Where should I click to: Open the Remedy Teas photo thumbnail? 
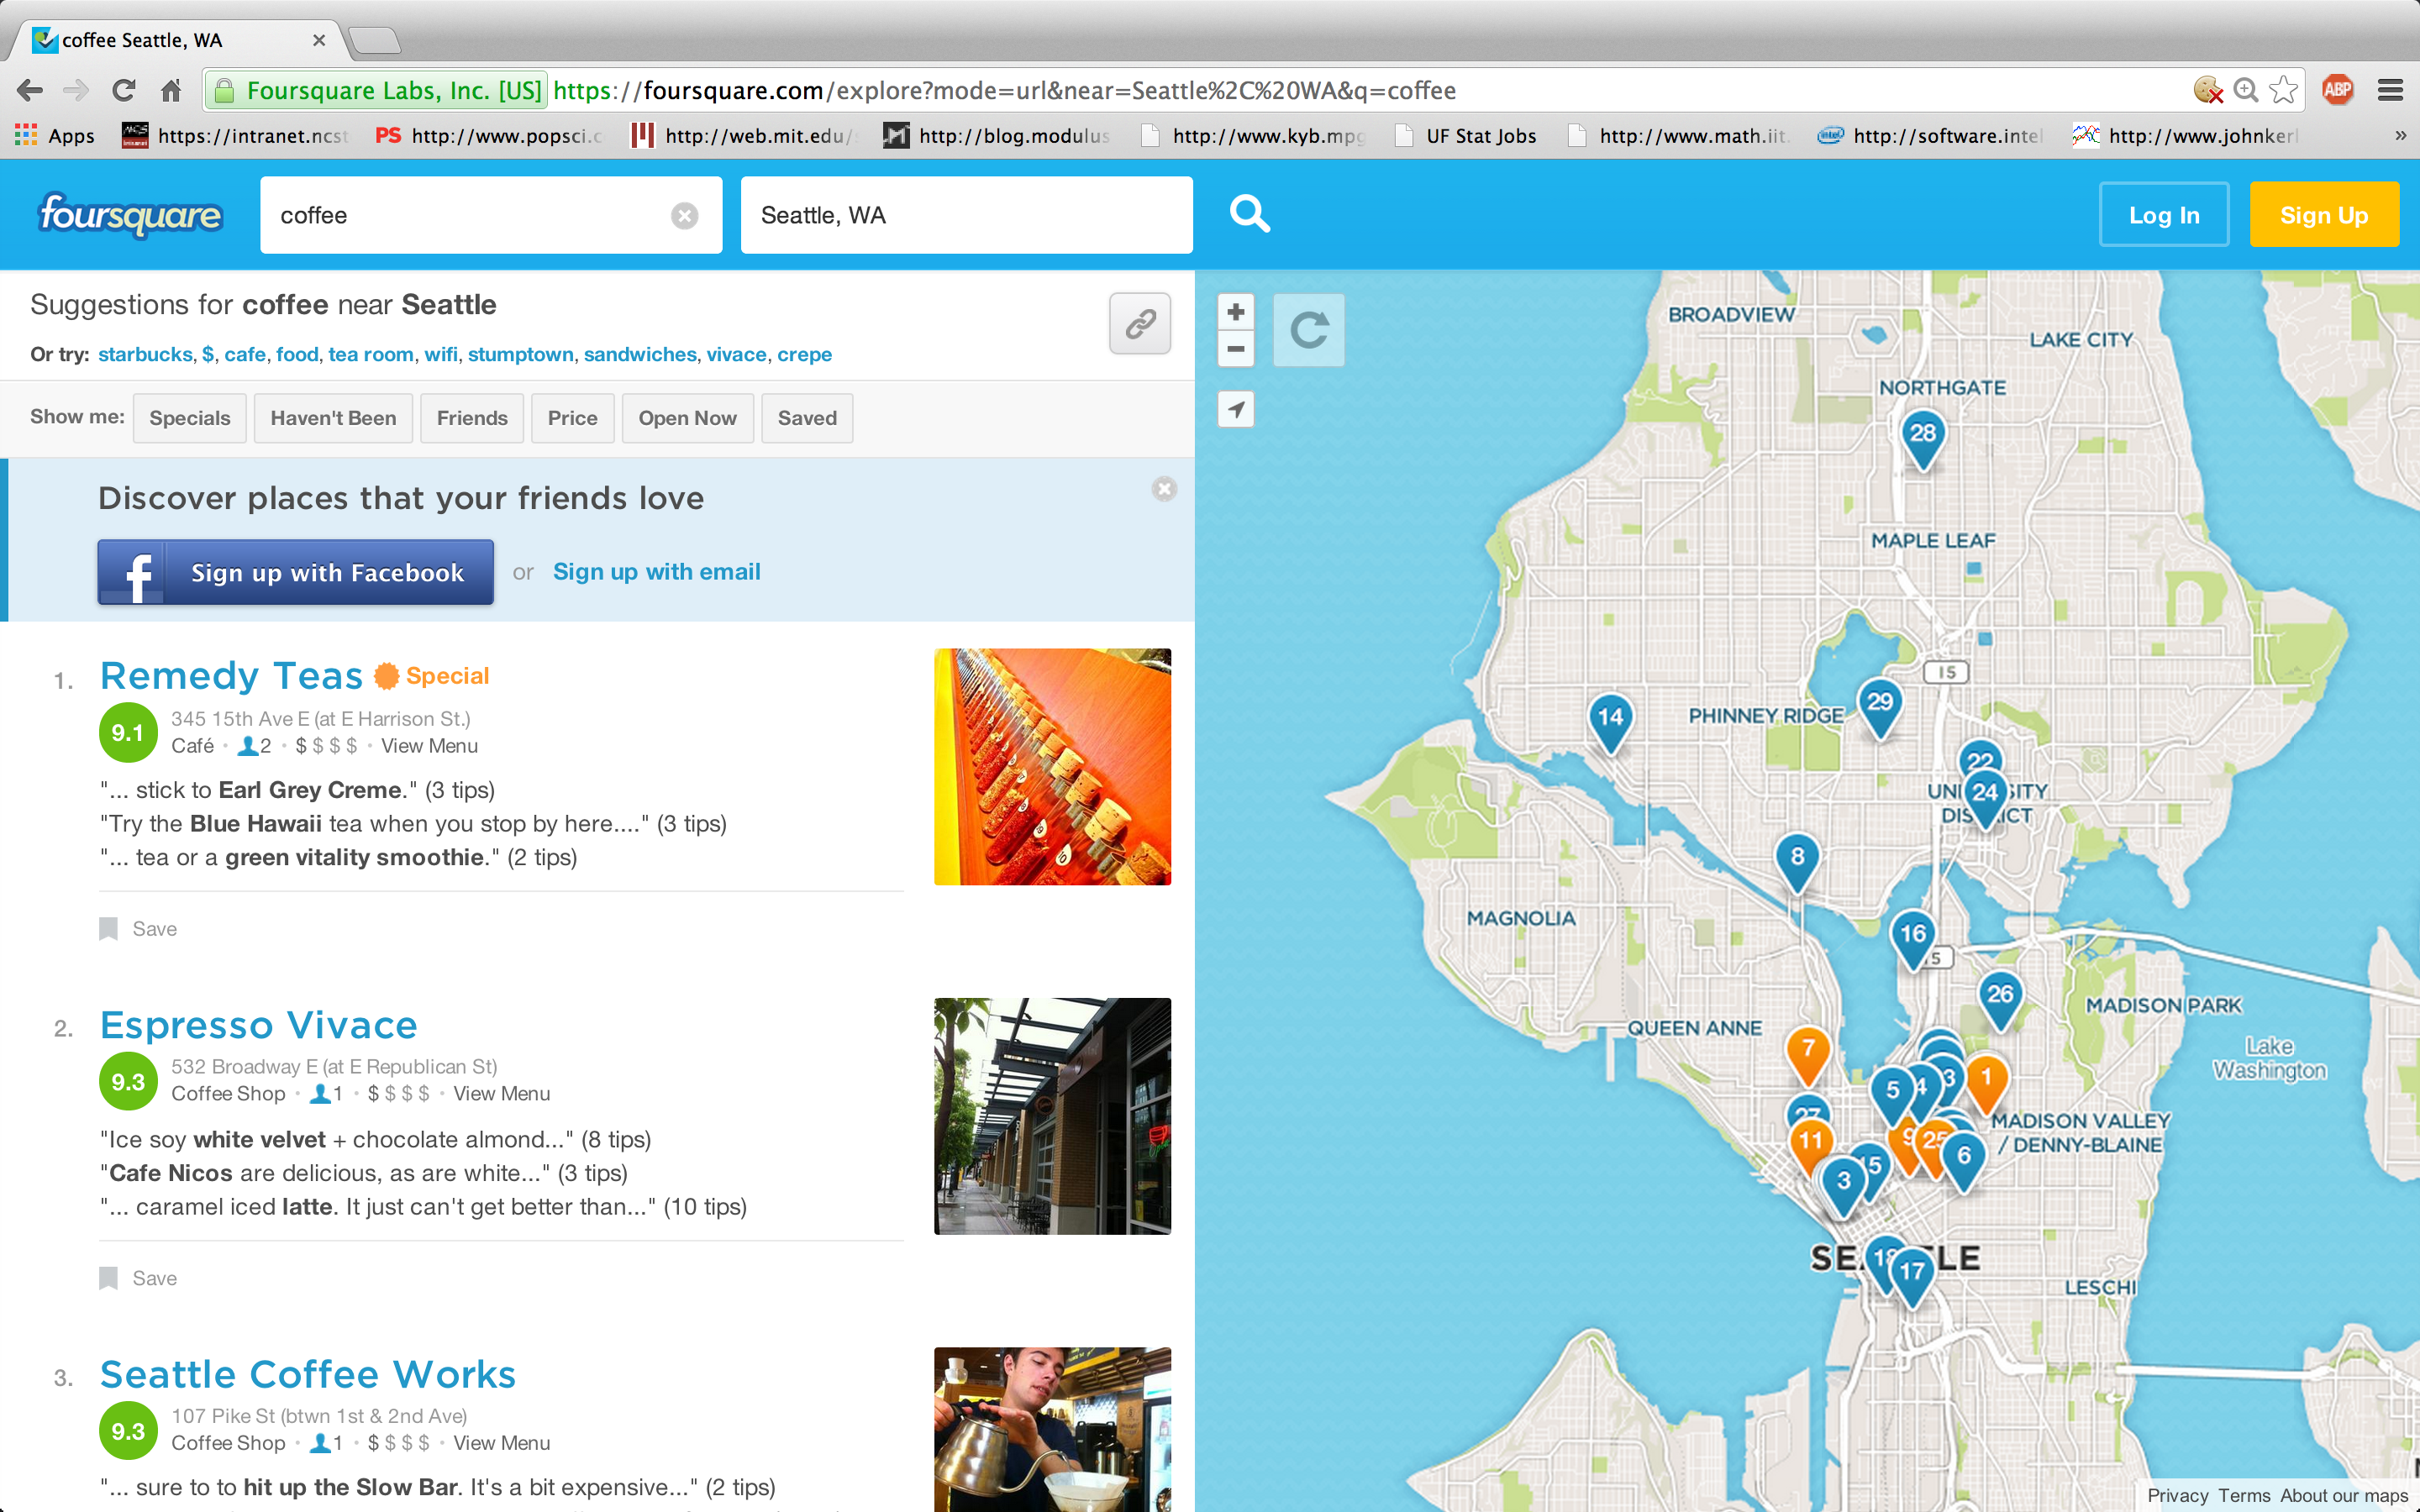click(1053, 767)
